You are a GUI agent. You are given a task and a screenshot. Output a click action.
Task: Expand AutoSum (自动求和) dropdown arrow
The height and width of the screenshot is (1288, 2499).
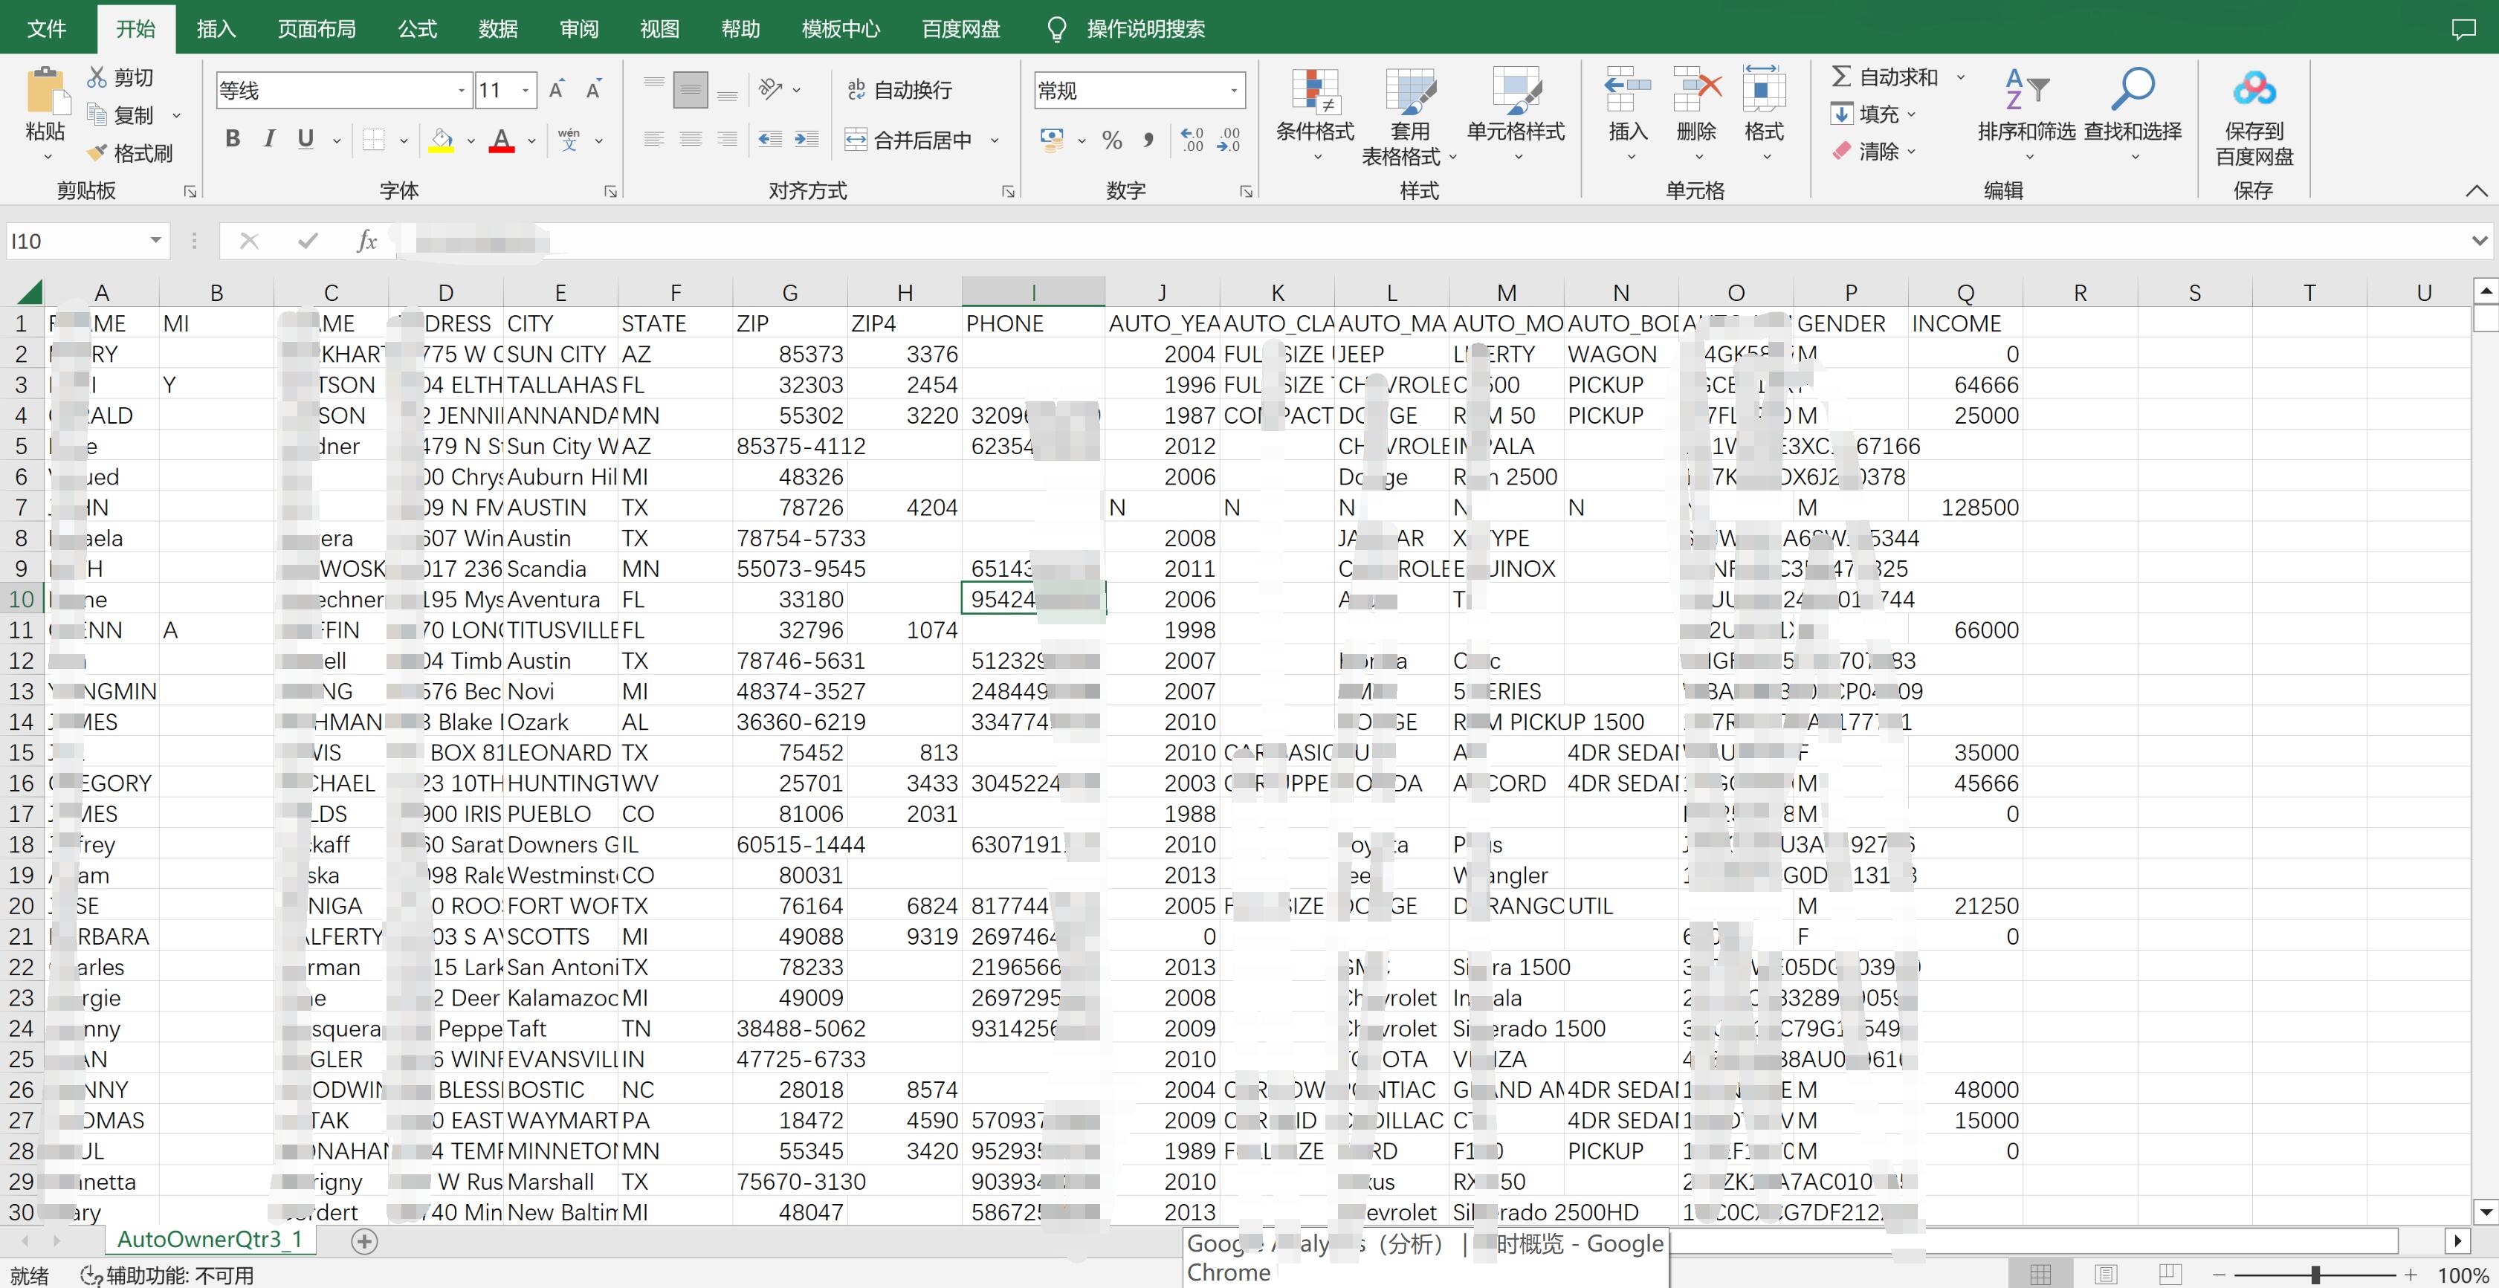(1959, 77)
